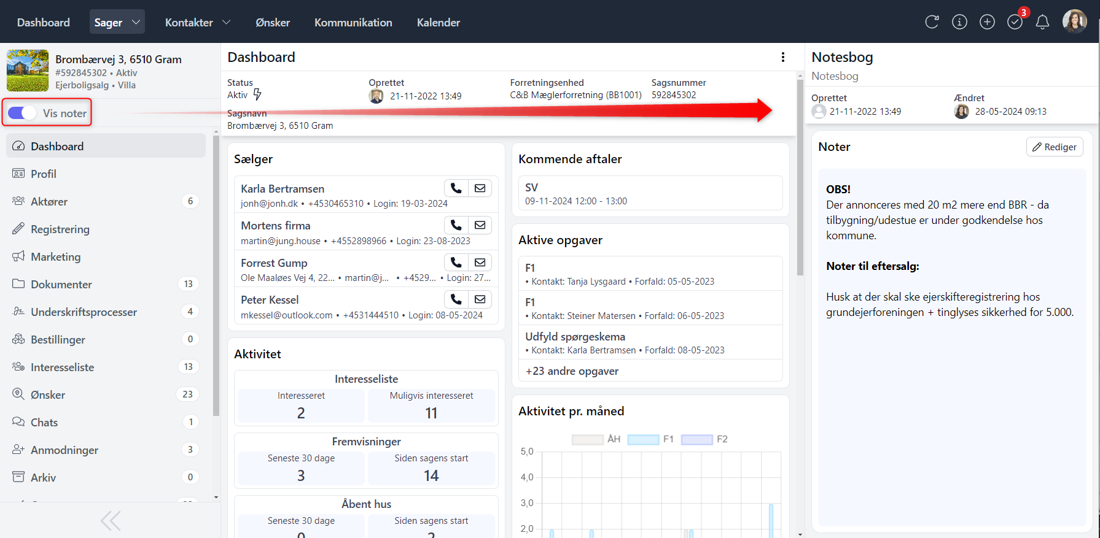Email Peter Kessel via envelope icon

(x=480, y=299)
